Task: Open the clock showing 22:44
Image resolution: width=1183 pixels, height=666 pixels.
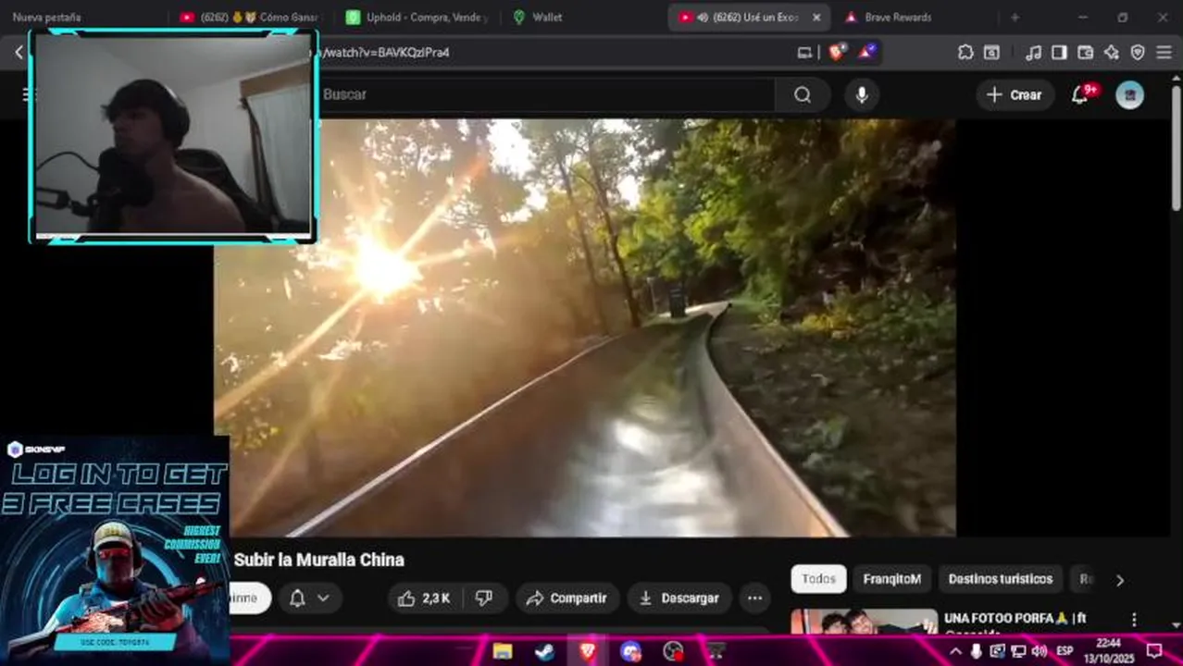Action: [x=1109, y=651]
